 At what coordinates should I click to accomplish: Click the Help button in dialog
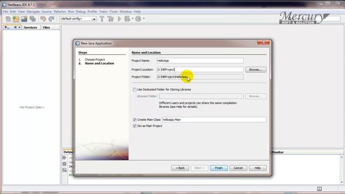(258, 168)
